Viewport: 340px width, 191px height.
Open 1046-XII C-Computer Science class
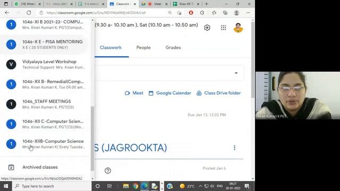pyautogui.click(x=45, y=124)
